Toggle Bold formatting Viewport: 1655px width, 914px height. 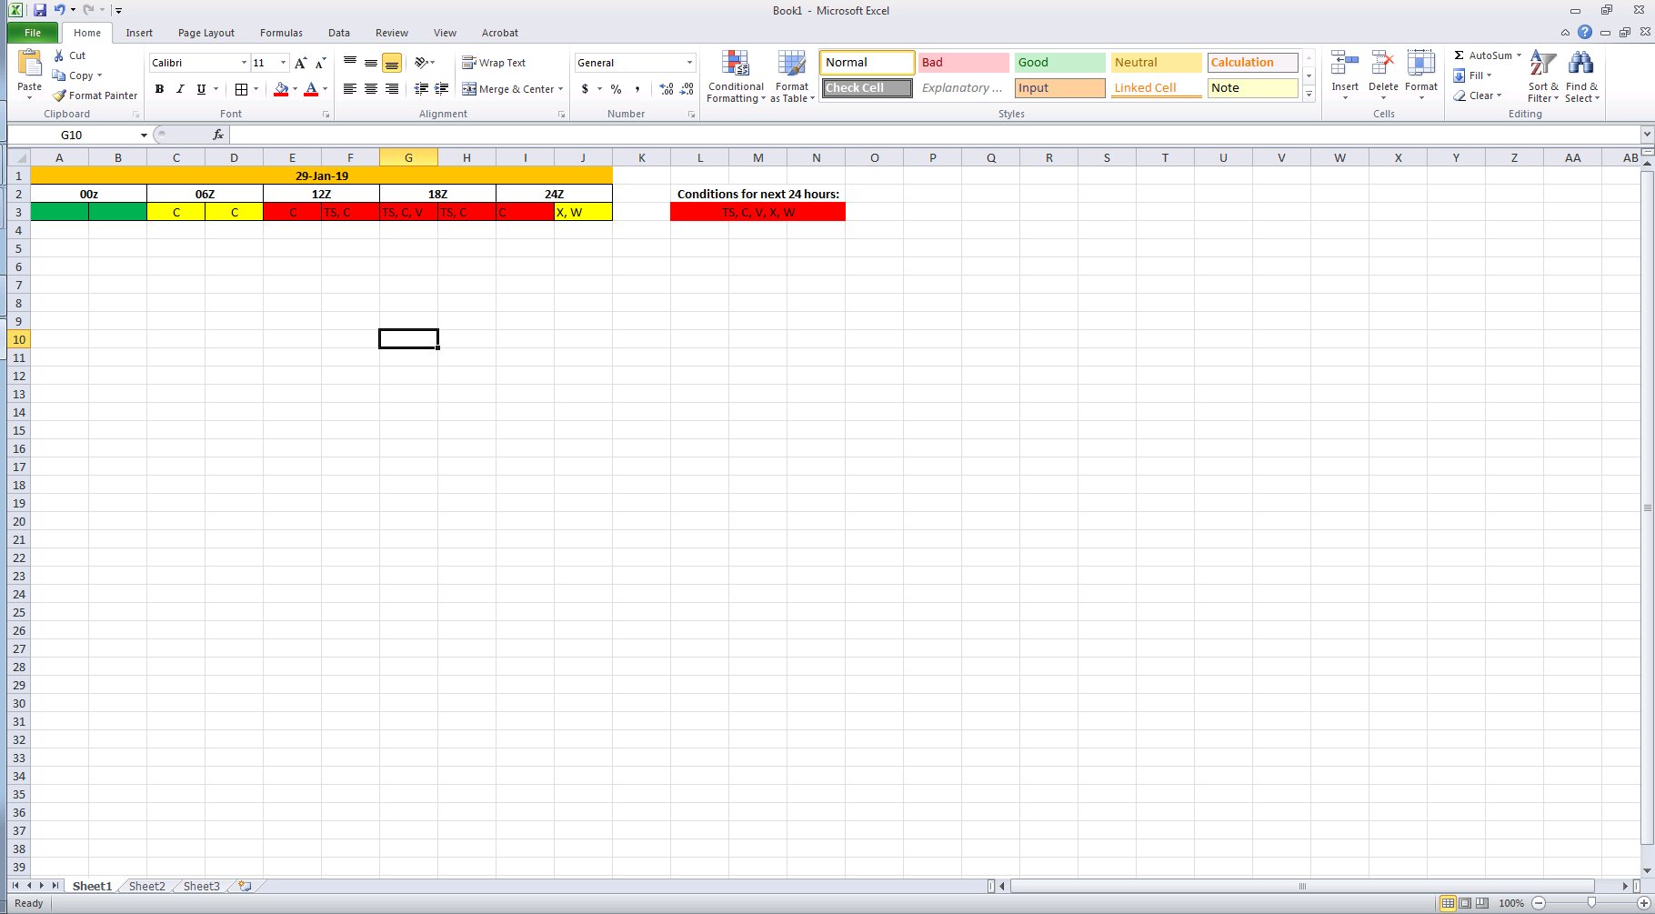[x=159, y=89]
